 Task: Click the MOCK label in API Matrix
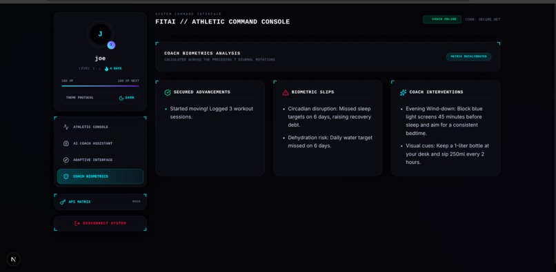tap(136, 202)
